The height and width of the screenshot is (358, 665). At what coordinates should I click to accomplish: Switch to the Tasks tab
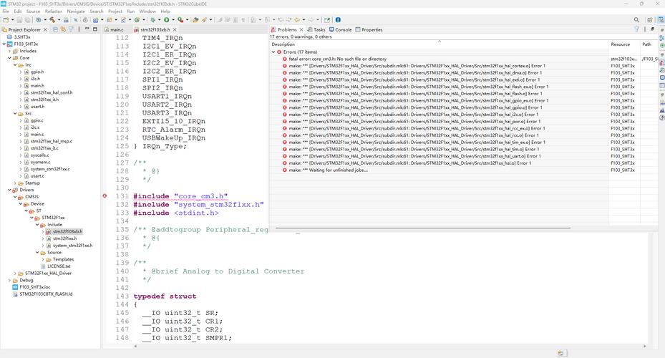[316, 29]
